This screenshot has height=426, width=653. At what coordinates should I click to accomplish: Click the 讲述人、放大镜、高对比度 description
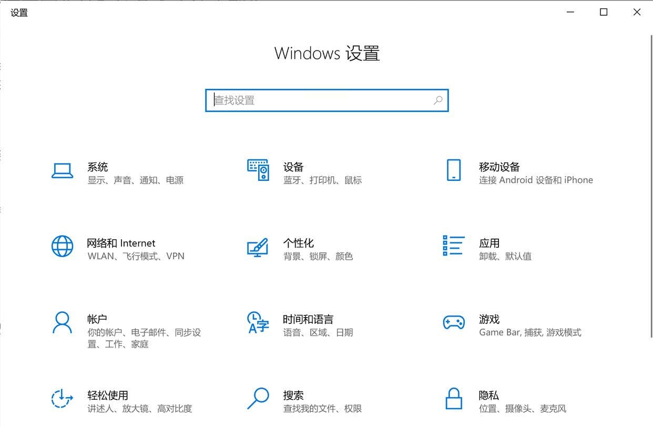coord(139,409)
